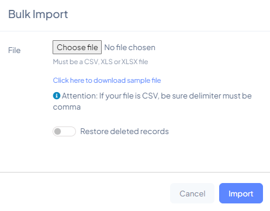This screenshot has height=211, width=270.
Task: Download the sample file via the link
Action: pyautogui.click(x=107, y=80)
